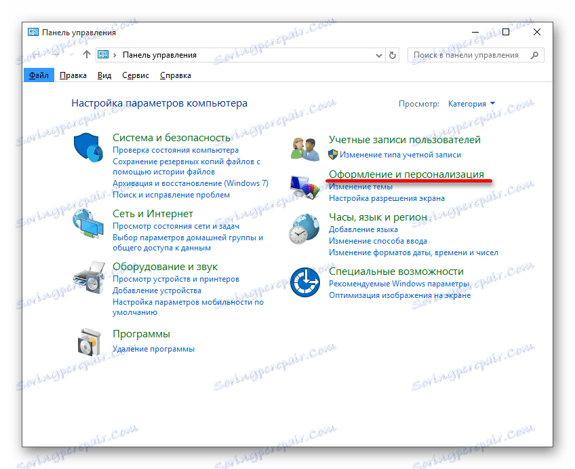
Task: Open the Удаление программы link
Action: click(153, 348)
